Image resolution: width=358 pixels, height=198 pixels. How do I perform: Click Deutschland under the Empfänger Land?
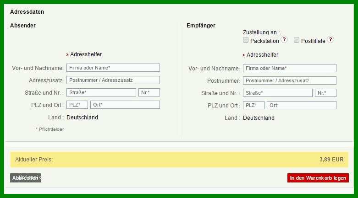pos(259,118)
